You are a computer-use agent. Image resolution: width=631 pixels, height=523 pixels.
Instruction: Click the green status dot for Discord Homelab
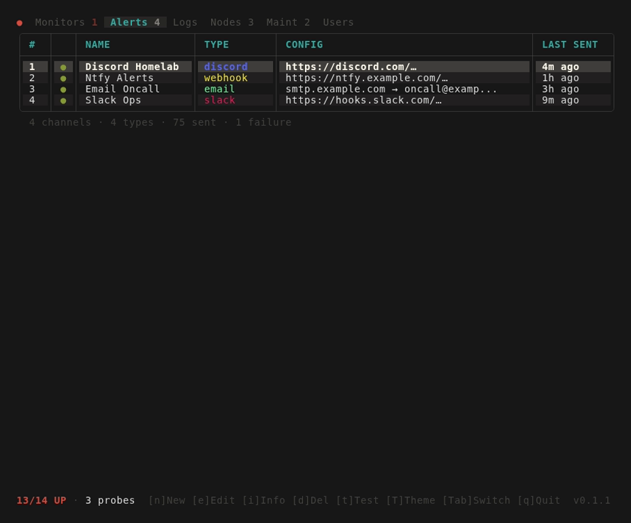point(63,67)
